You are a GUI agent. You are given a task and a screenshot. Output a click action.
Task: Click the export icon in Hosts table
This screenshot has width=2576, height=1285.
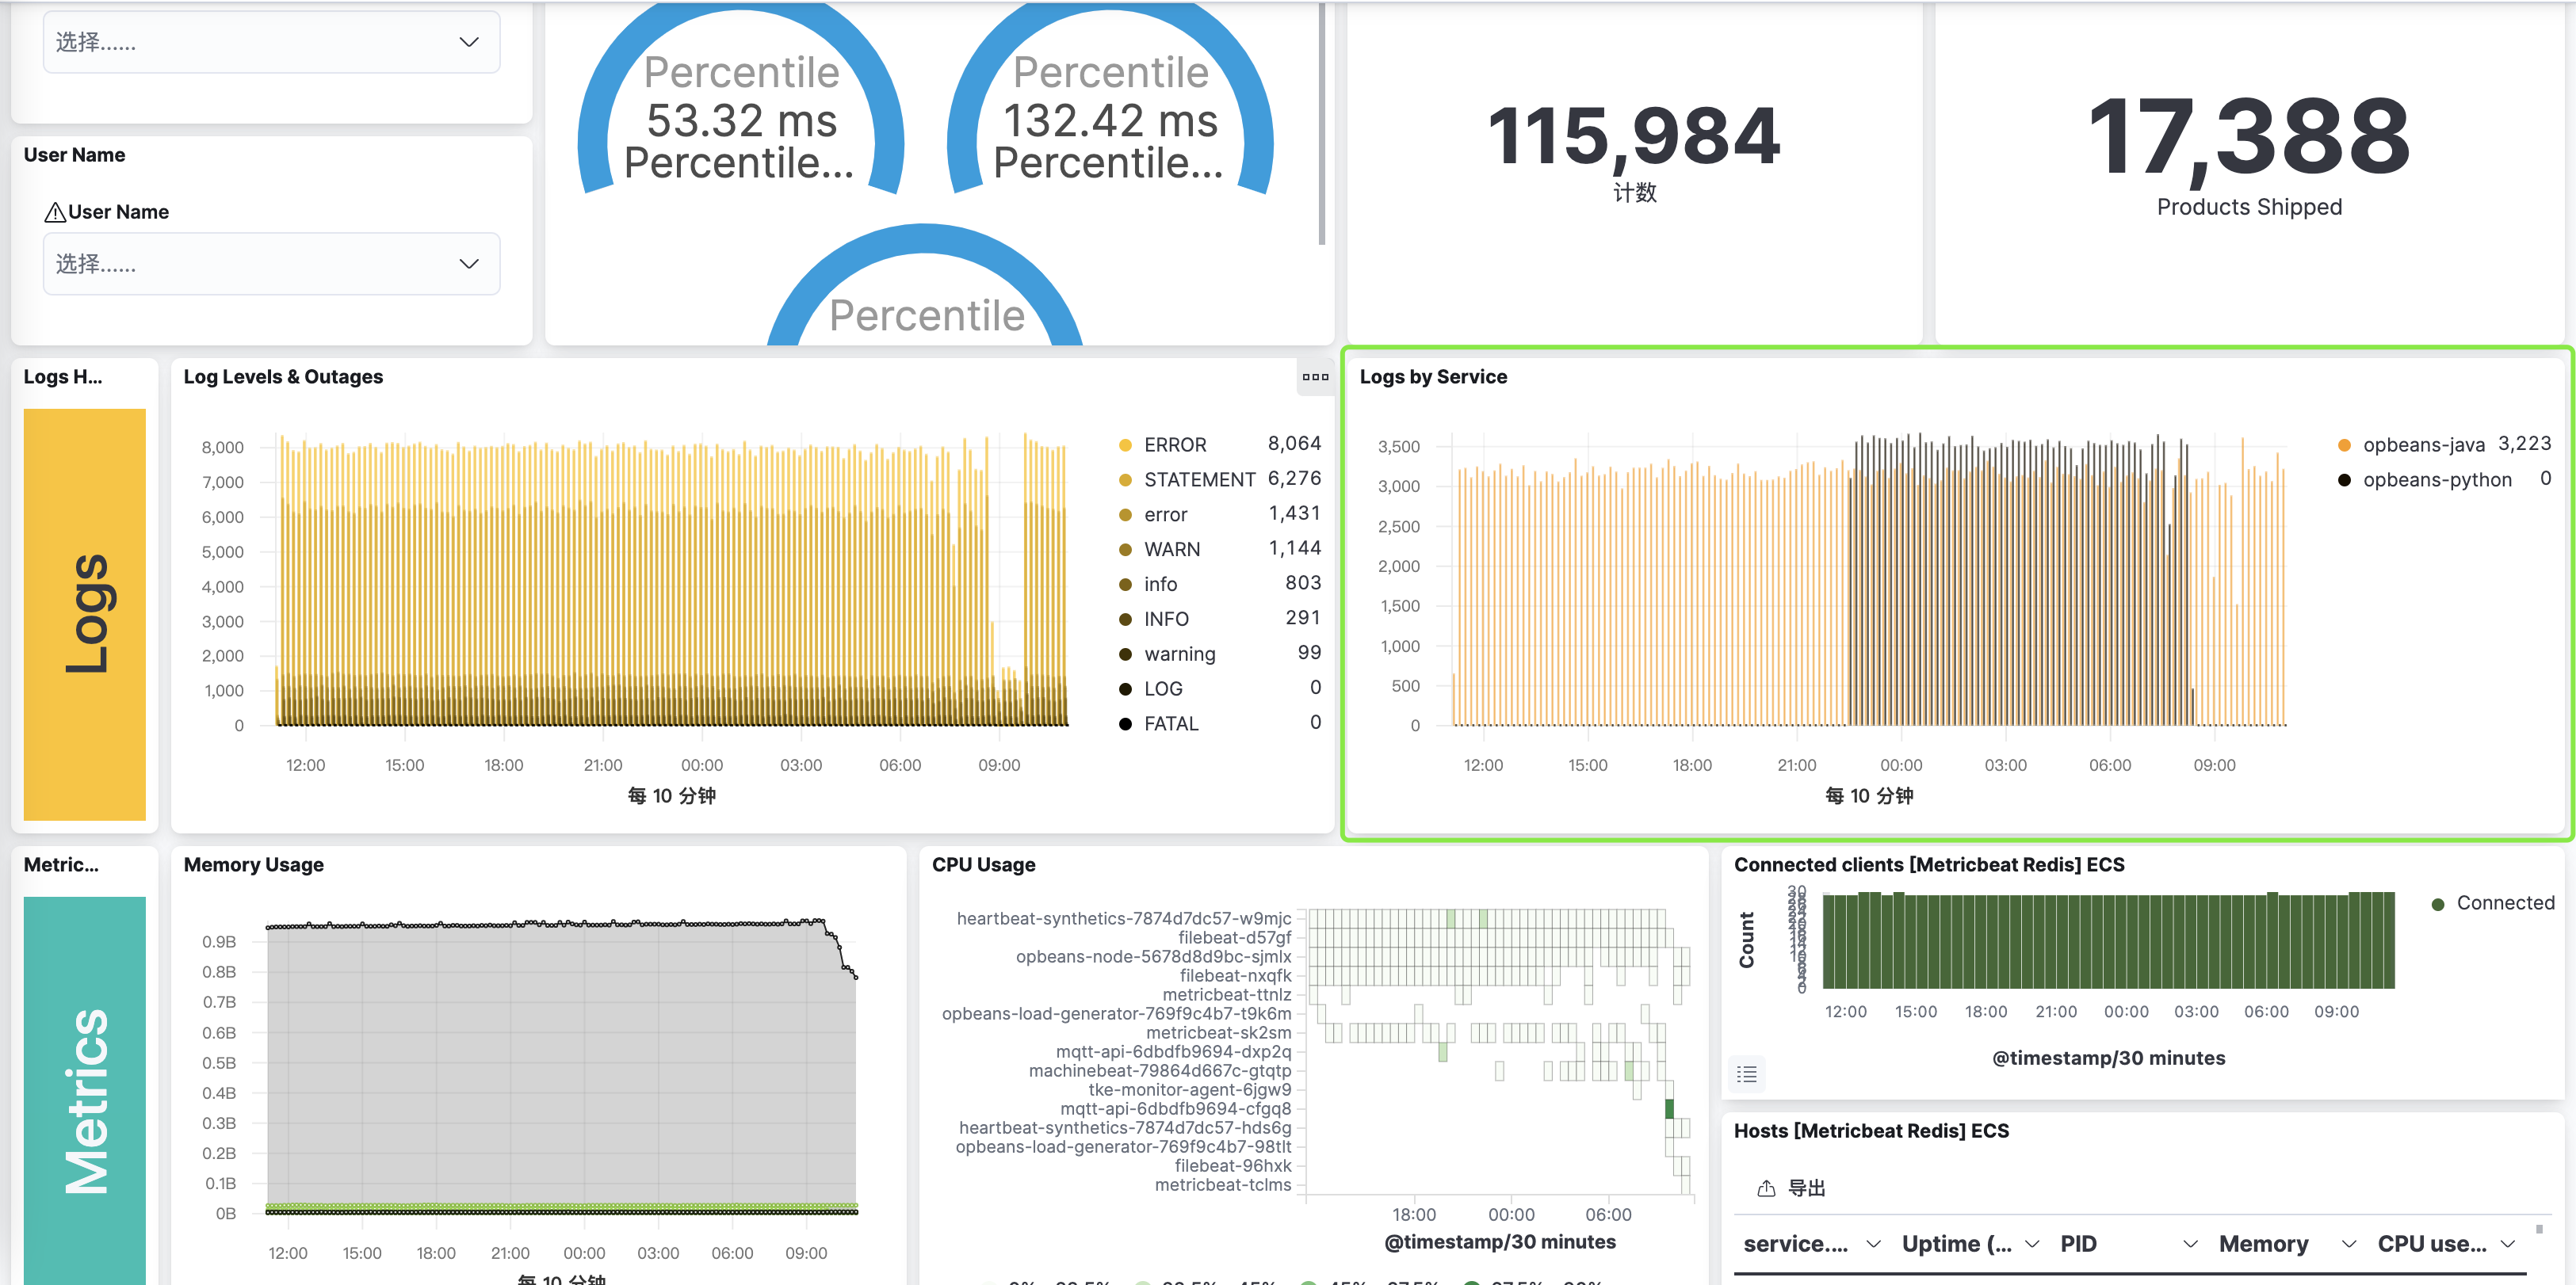1766,1188
